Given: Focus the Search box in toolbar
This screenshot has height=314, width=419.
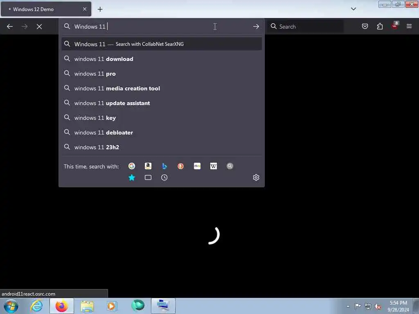Looking at the screenshot, I should (x=306, y=27).
